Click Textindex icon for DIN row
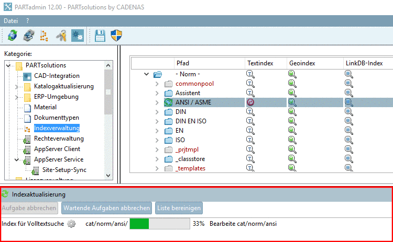This screenshot has width=393, height=242. [250, 112]
